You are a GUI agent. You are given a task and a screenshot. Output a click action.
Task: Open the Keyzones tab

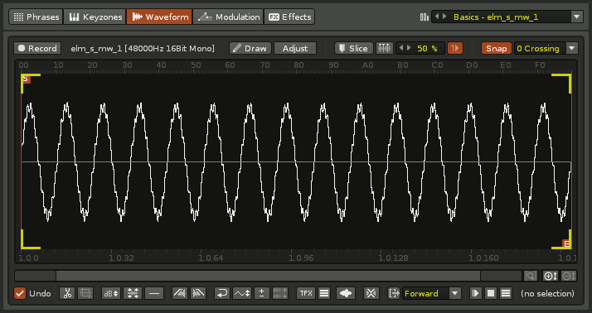pos(95,17)
